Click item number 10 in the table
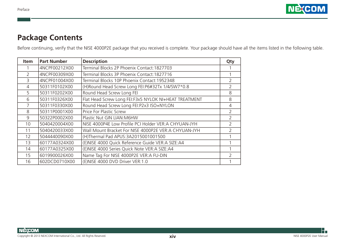This screenshot has width=345, height=243. click(x=28, y=124)
